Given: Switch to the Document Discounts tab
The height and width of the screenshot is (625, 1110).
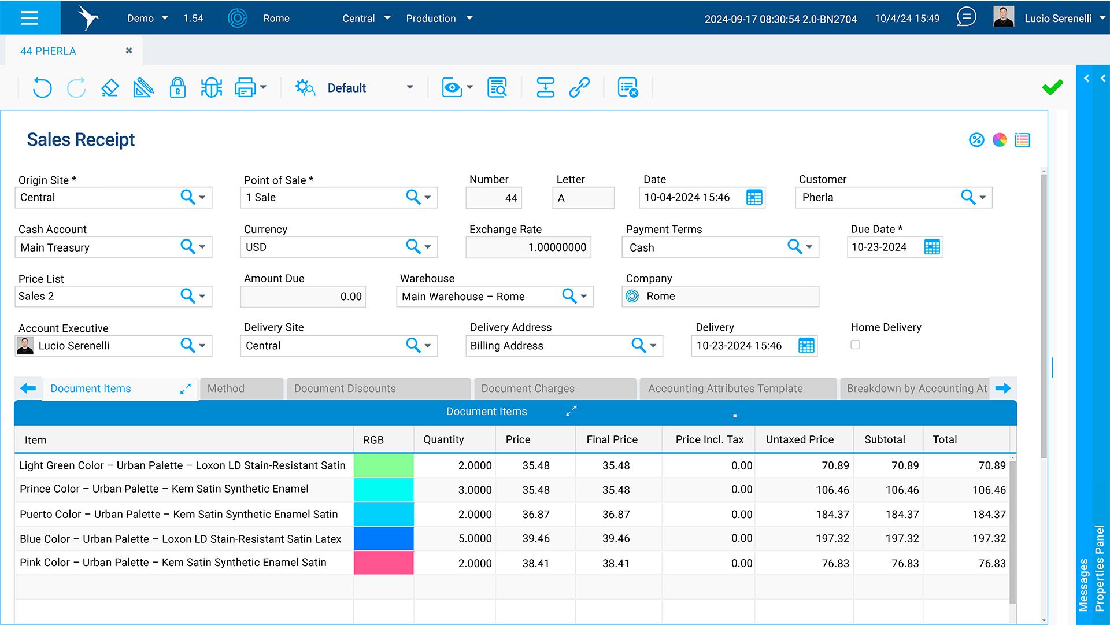Looking at the screenshot, I should click(x=345, y=389).
